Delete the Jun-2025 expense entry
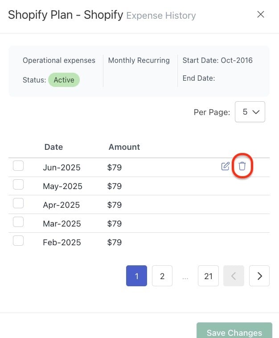This screenshot has width=279, height=338. pos(242,166)
